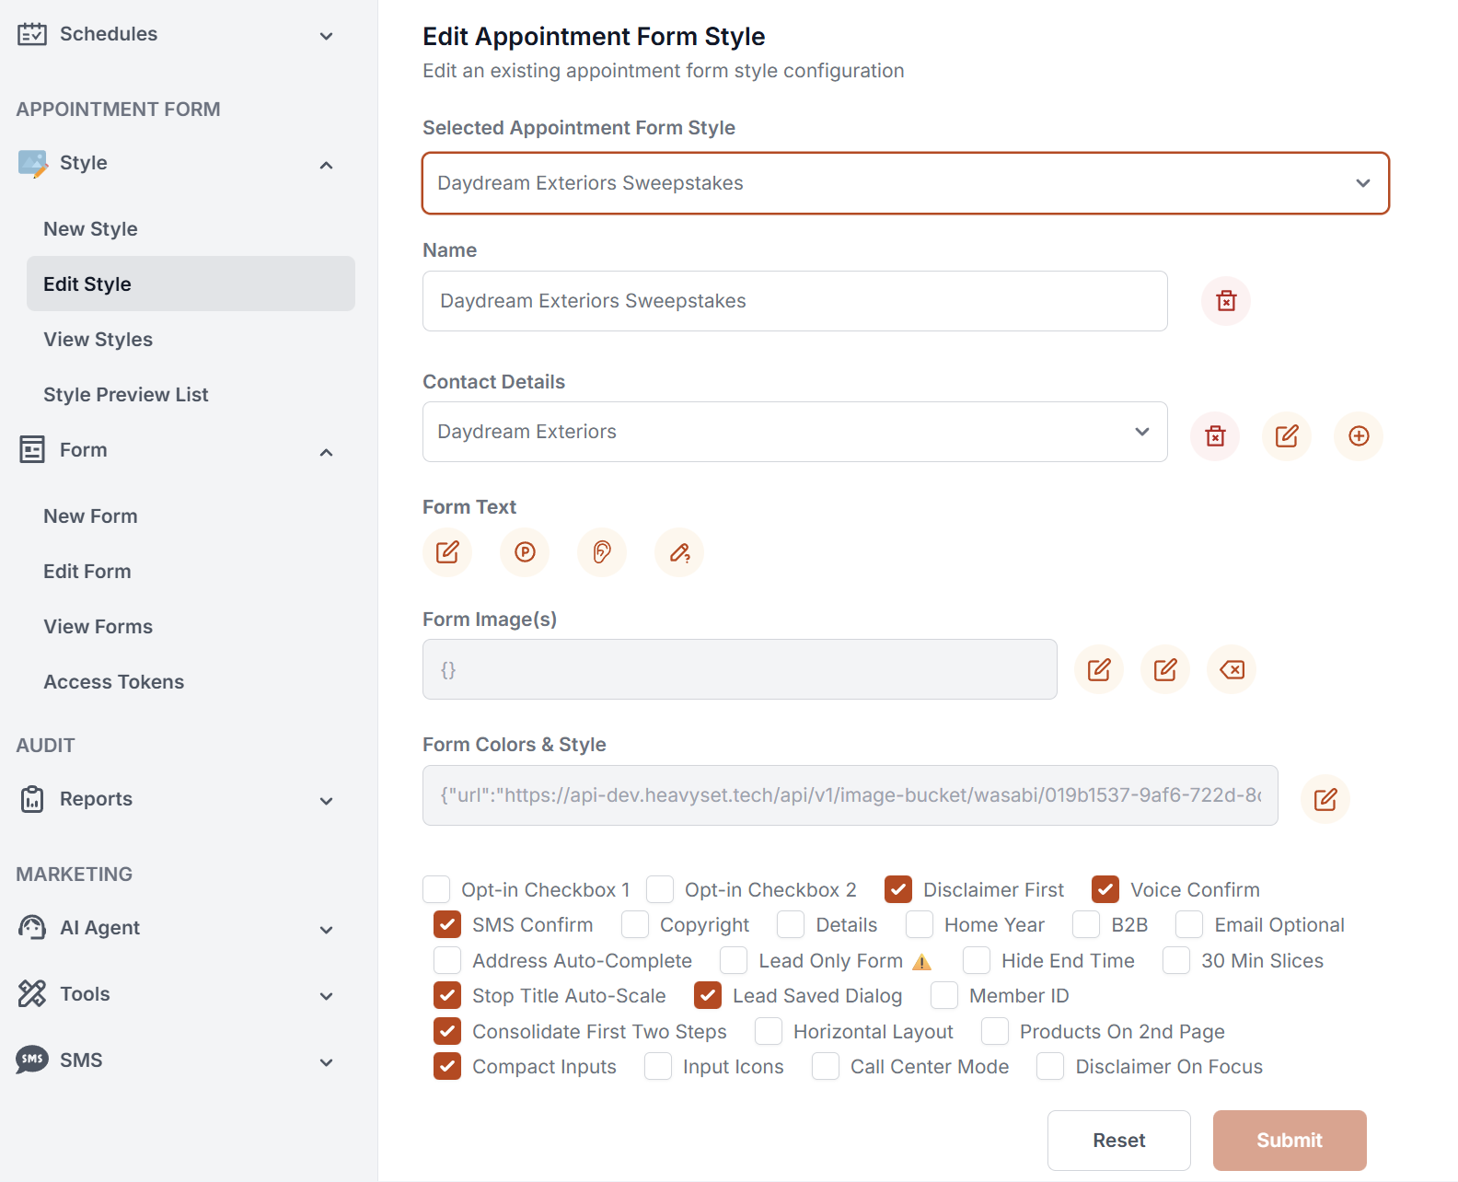1458x1182 pixels.
Task: Go to View Styles
Action: [191, 339]
